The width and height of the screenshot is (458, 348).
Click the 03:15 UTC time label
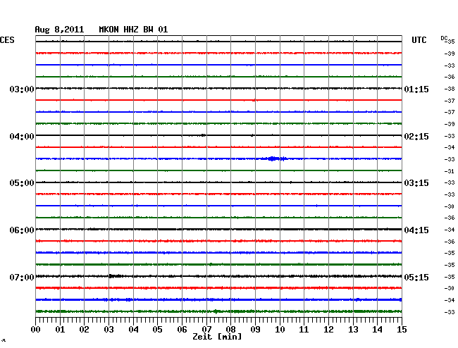point(416,183)
